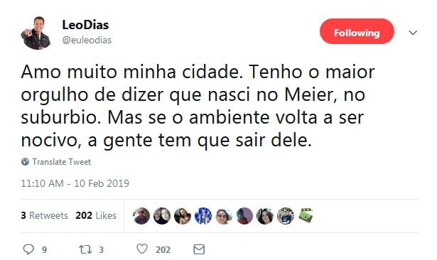Click the blue building liker avatar
The width and height of the screenshot is (437, 260).
coord(203,216)
